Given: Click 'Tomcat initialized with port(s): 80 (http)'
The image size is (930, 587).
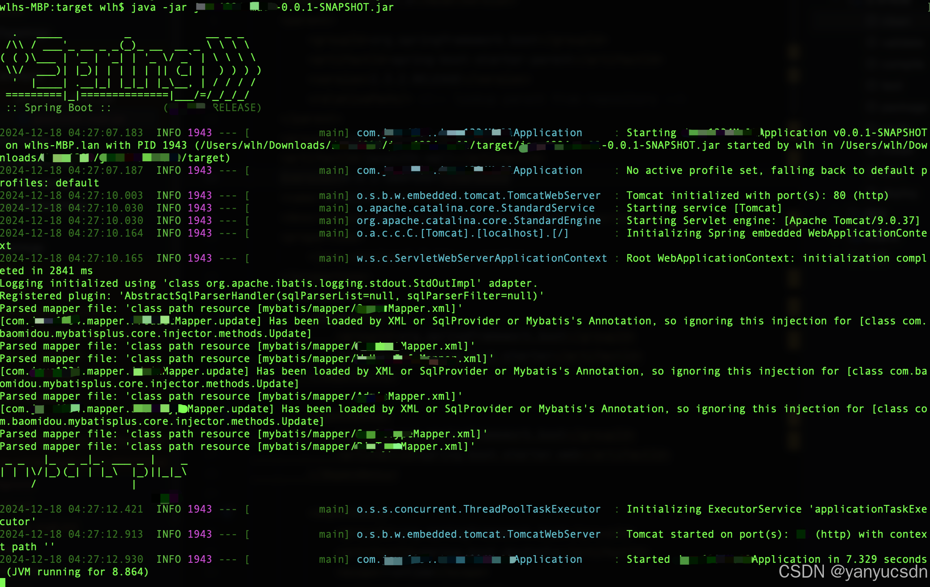Looking at the screenshot, I should 757,196.
